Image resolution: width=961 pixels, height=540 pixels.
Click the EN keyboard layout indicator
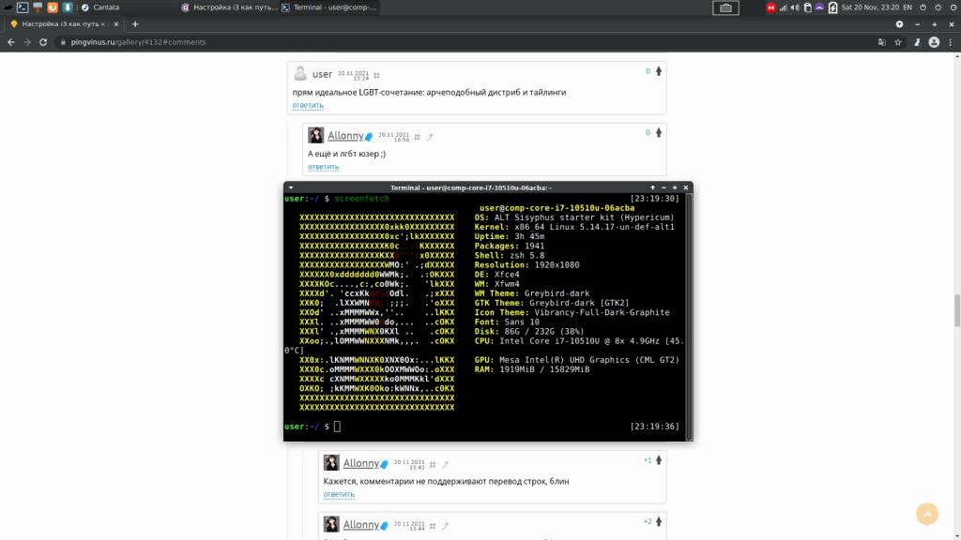(x=907, y=7)
